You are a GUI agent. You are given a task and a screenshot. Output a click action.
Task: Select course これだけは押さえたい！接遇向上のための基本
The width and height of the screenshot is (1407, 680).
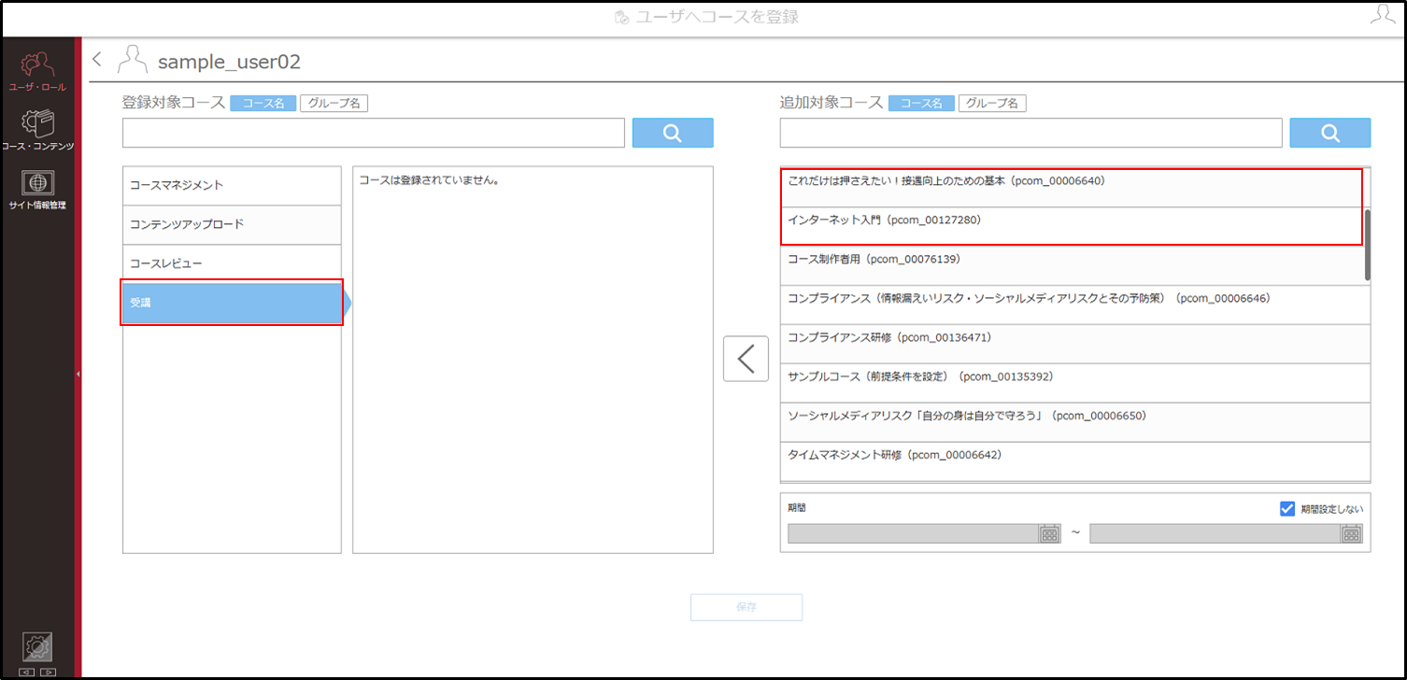(x=1072, y=188)
